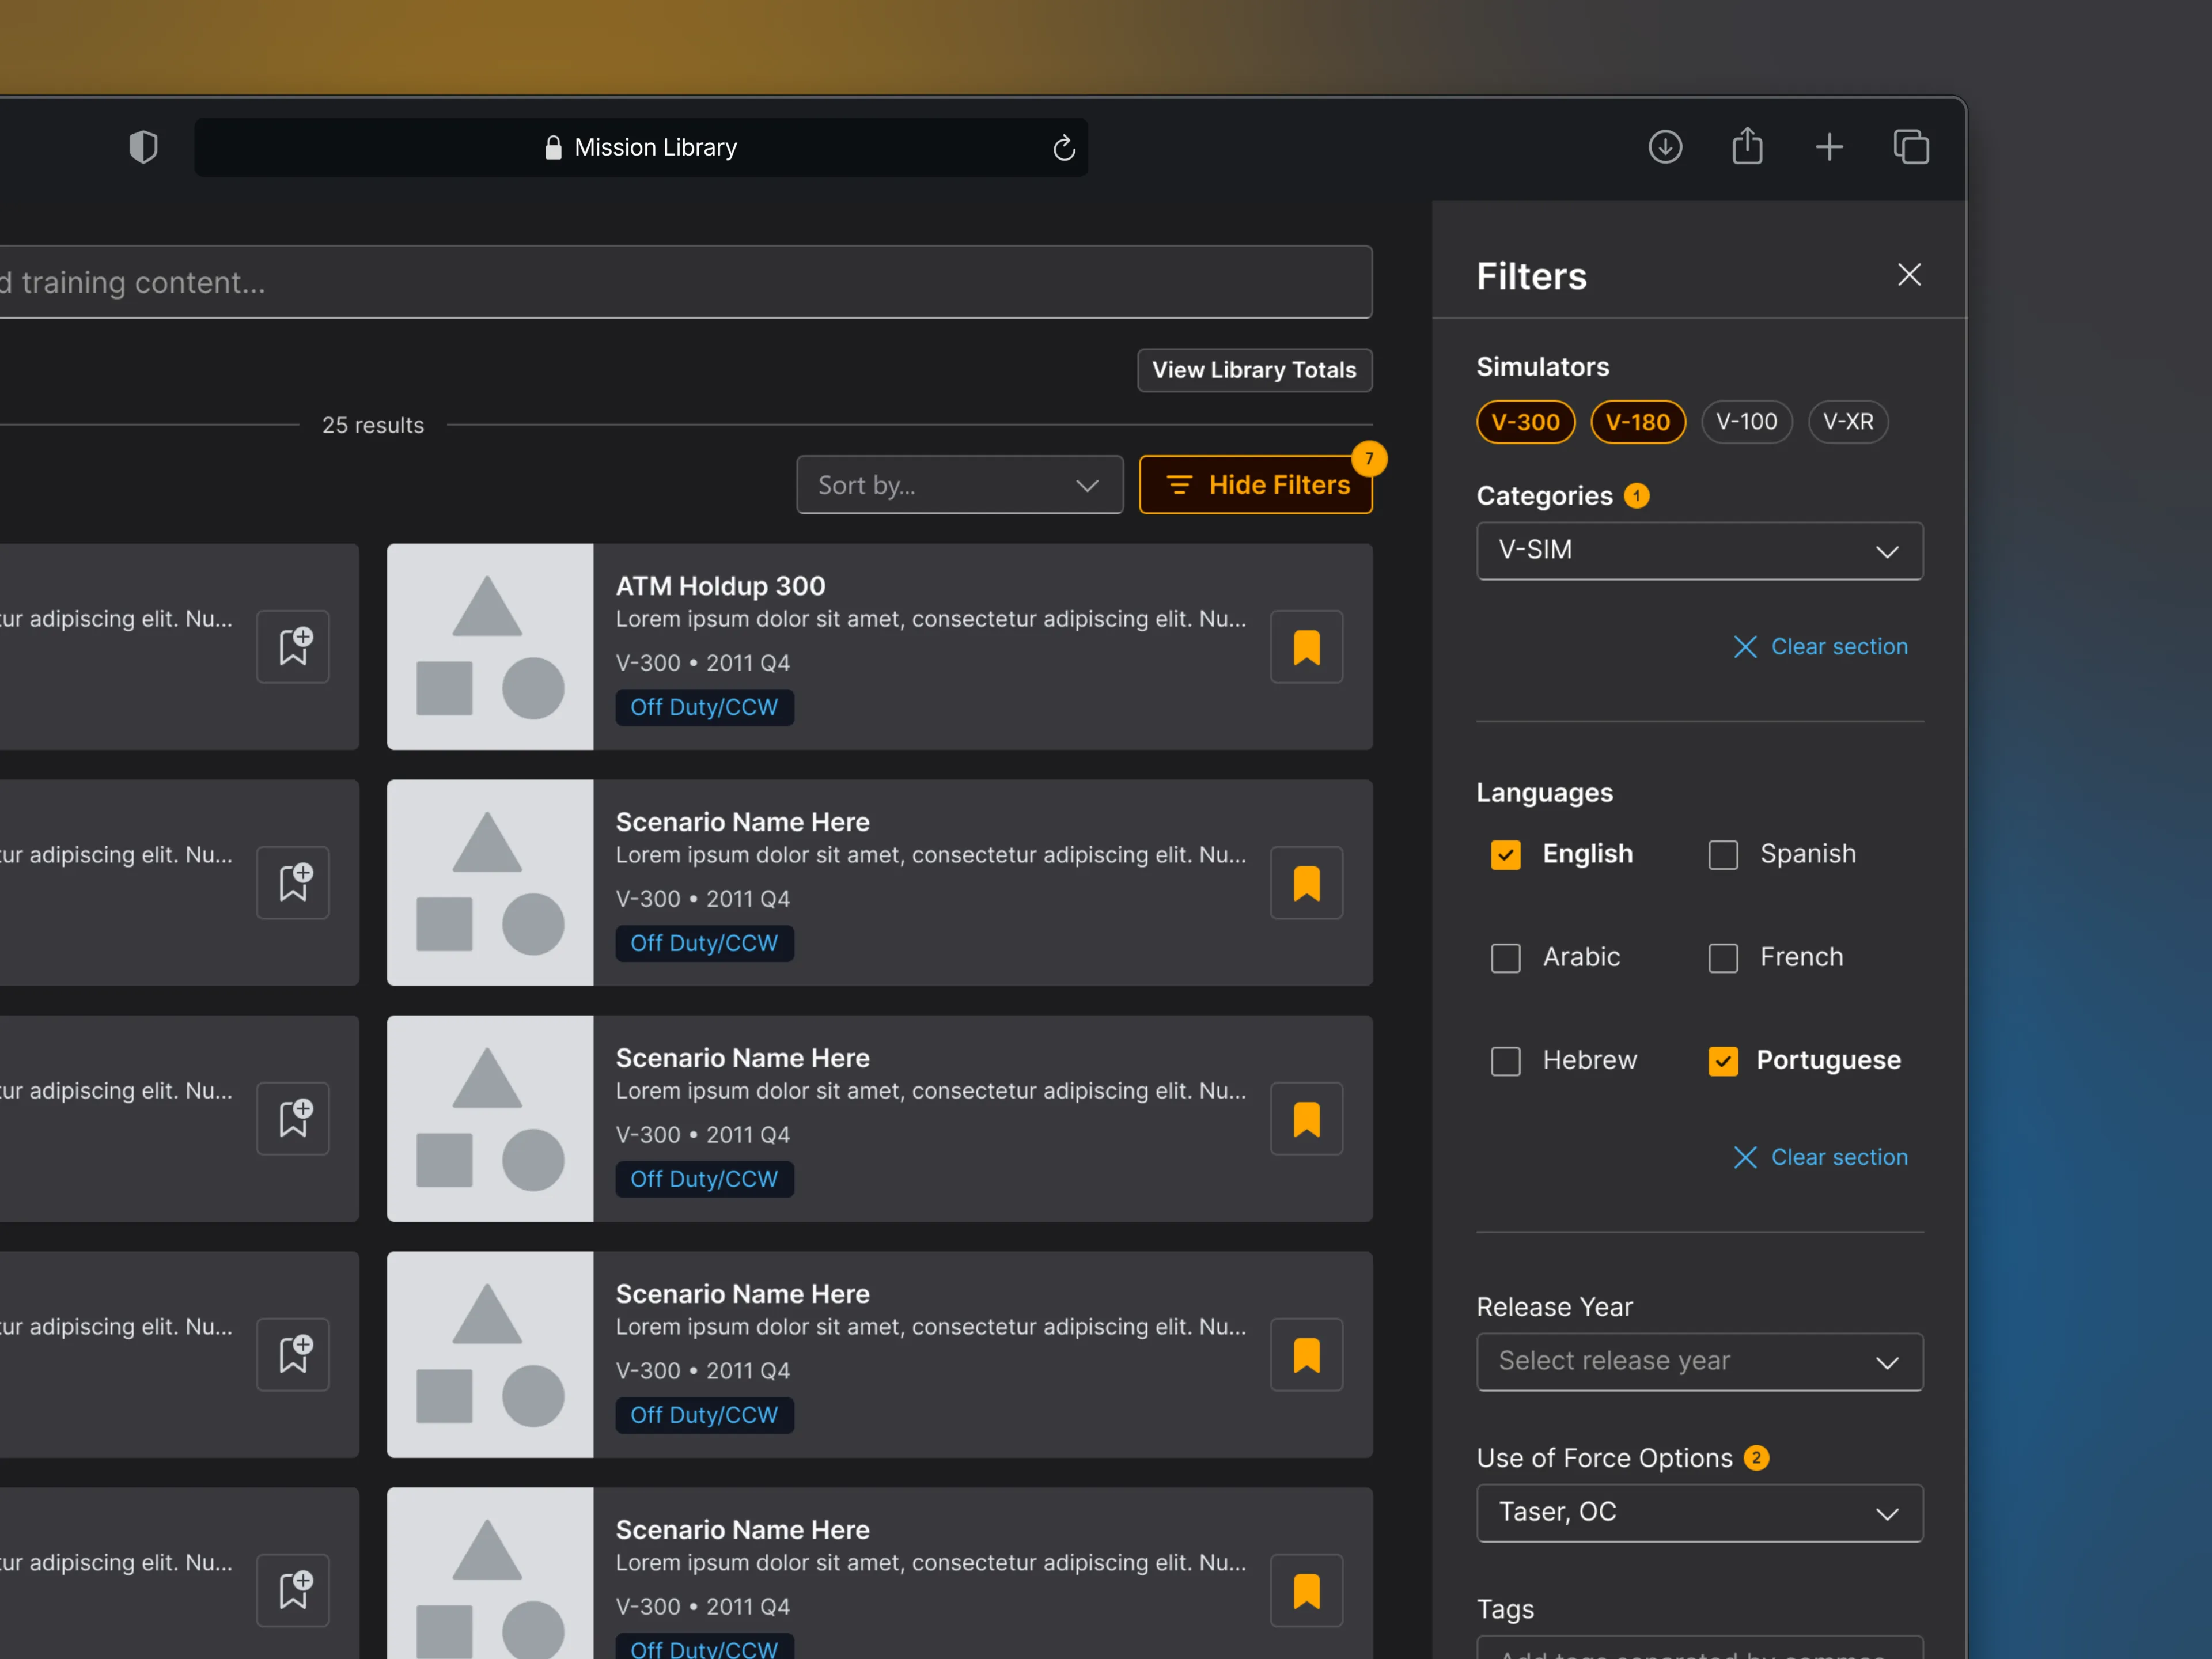Open the ATM Holdup 300 thumbnail
Screen dimensions: 2212x1659
coord(490,647)
